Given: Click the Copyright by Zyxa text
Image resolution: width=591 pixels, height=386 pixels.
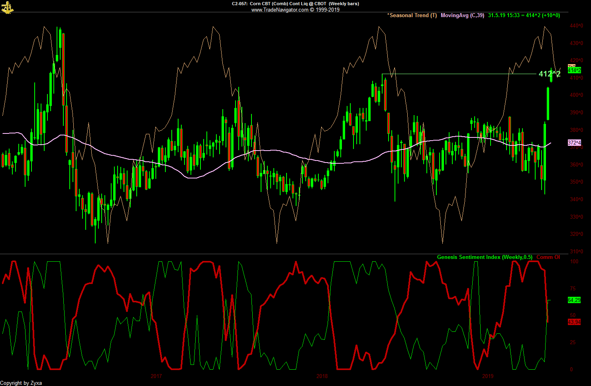Looking at the screenshot, I should pyautogui.click(x=21, y=383).
